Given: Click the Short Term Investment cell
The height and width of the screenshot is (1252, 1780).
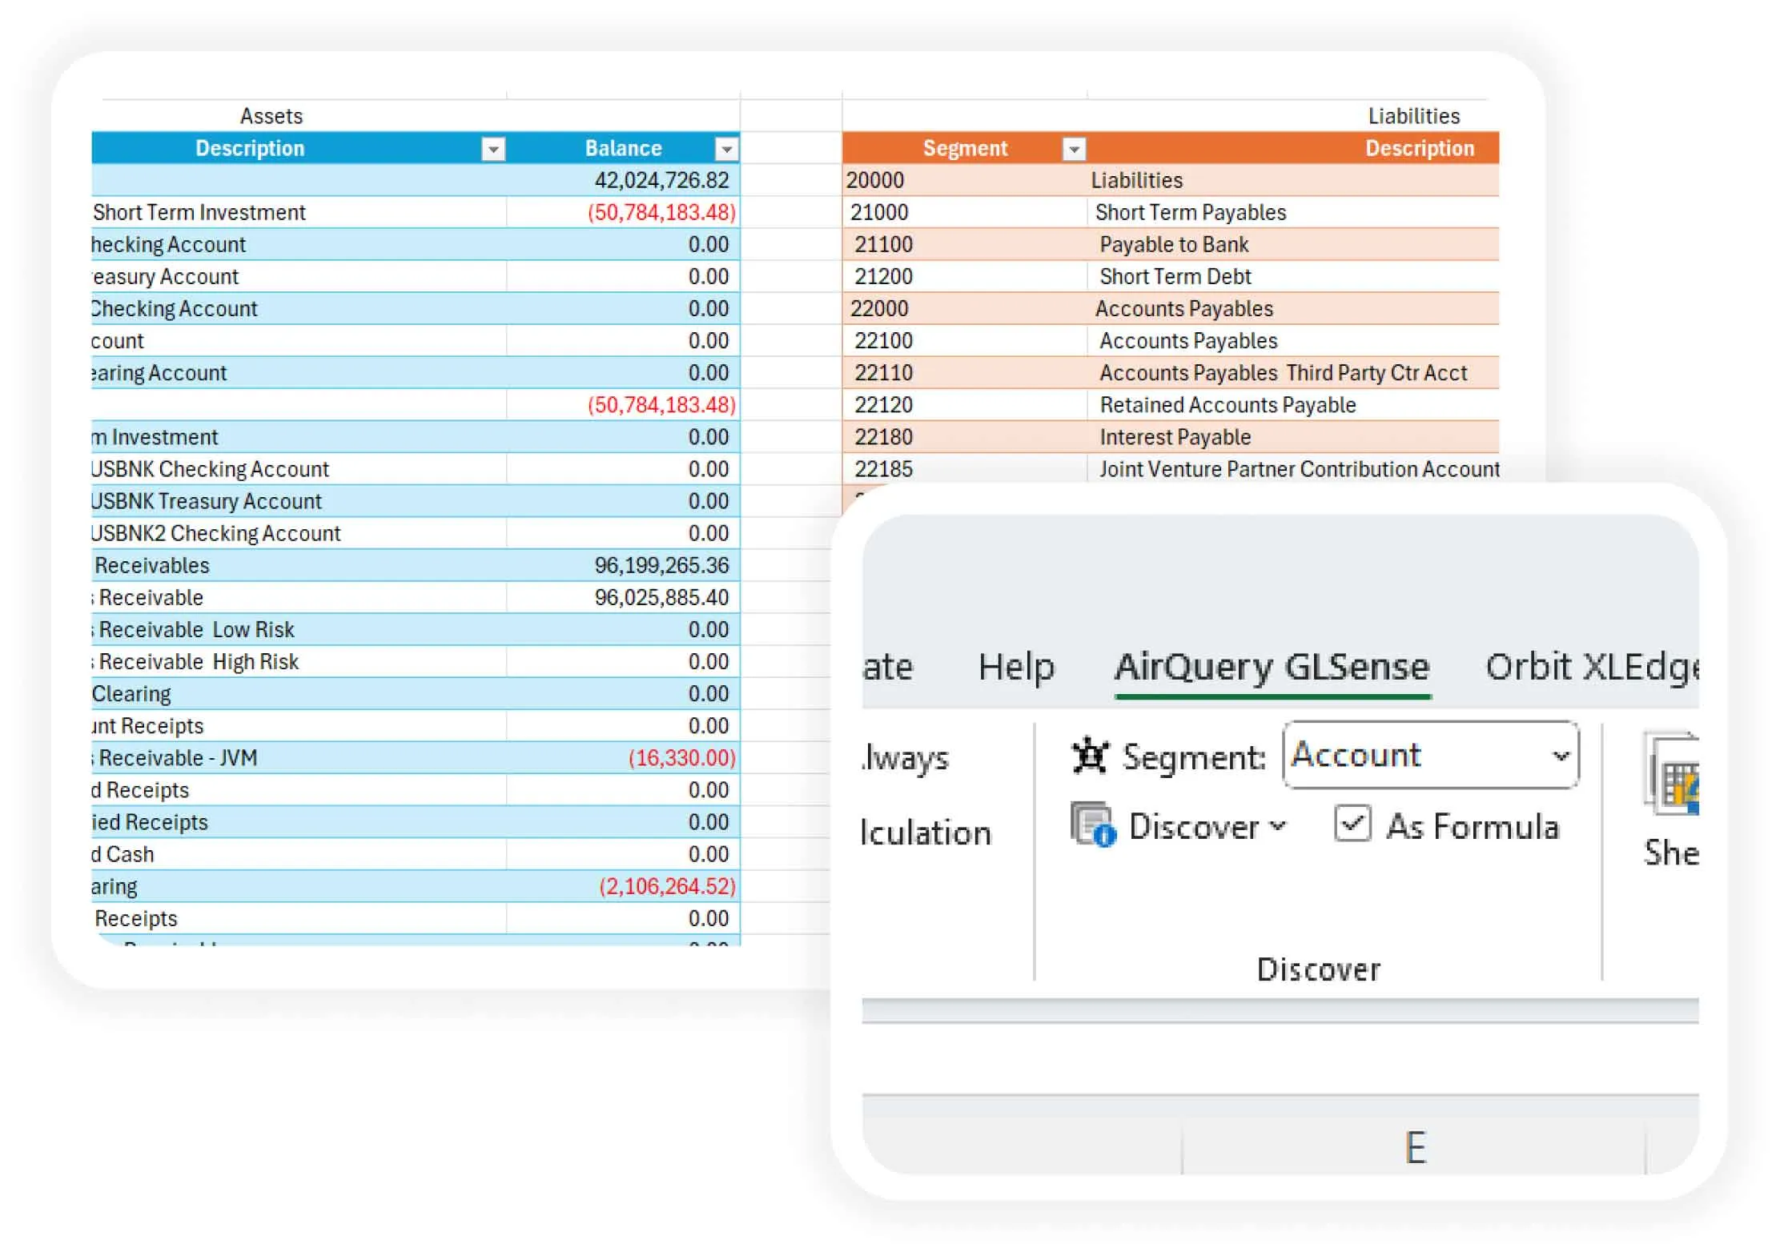Looking at the screenshot, I should click(199, 212).
